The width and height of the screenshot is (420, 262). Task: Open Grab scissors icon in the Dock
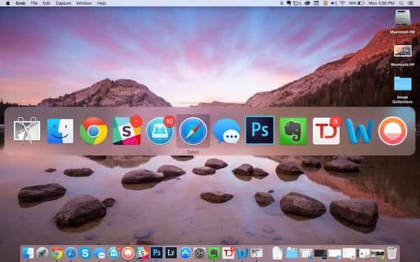click(x=257, y=253)
